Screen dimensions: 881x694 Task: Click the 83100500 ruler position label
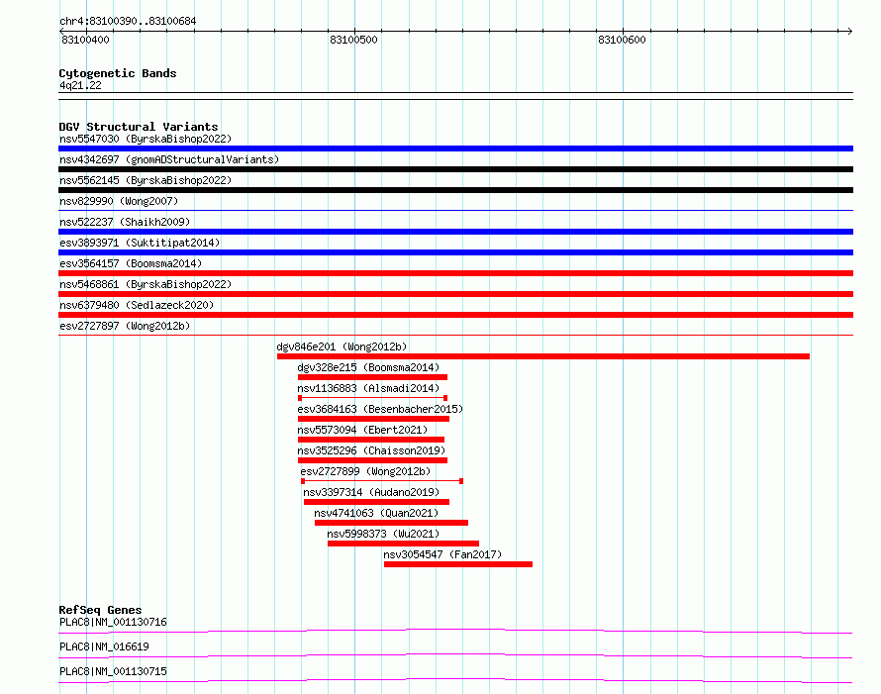[353, 40]
